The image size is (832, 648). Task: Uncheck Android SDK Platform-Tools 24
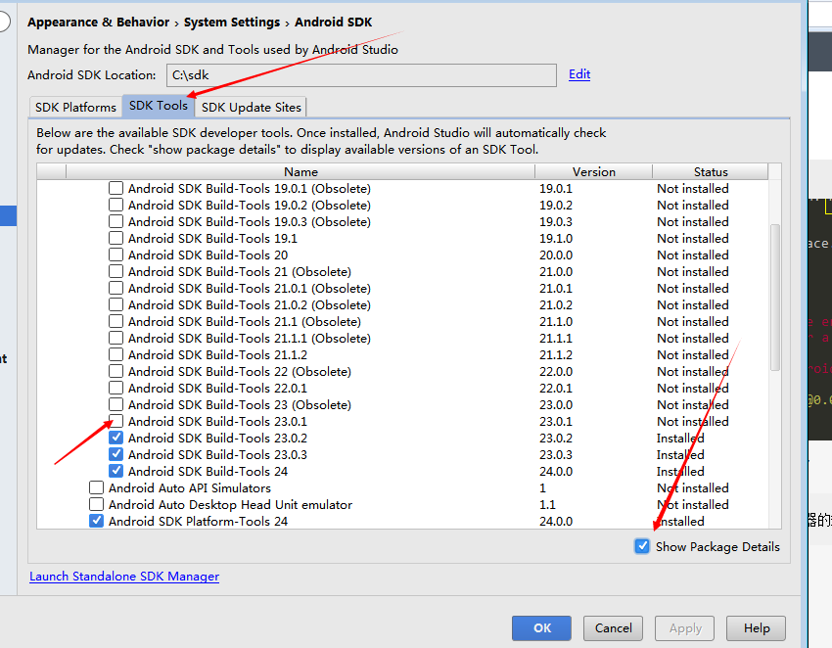pos(96,521)
